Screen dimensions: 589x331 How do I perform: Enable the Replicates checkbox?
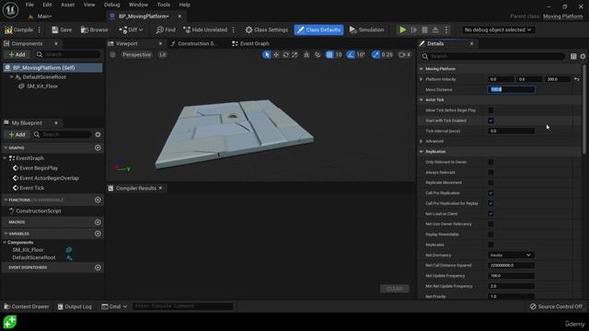pyautogui.click(x=491, y=245)
